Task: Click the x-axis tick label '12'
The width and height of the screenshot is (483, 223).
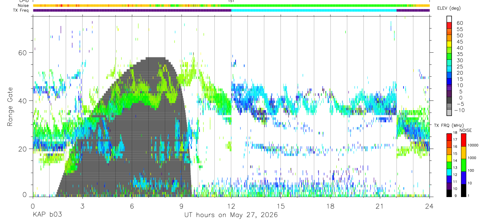Action: (231, 206)
